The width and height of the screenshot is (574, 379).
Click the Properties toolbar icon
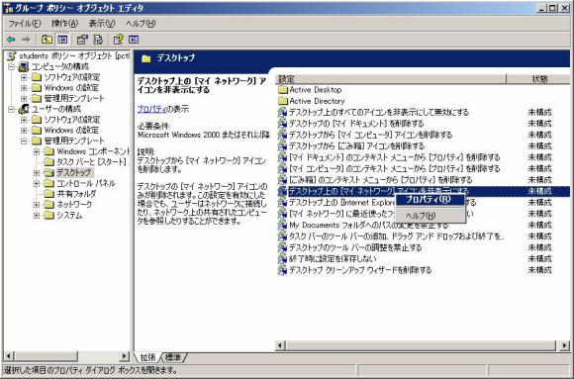click(82, 40)
